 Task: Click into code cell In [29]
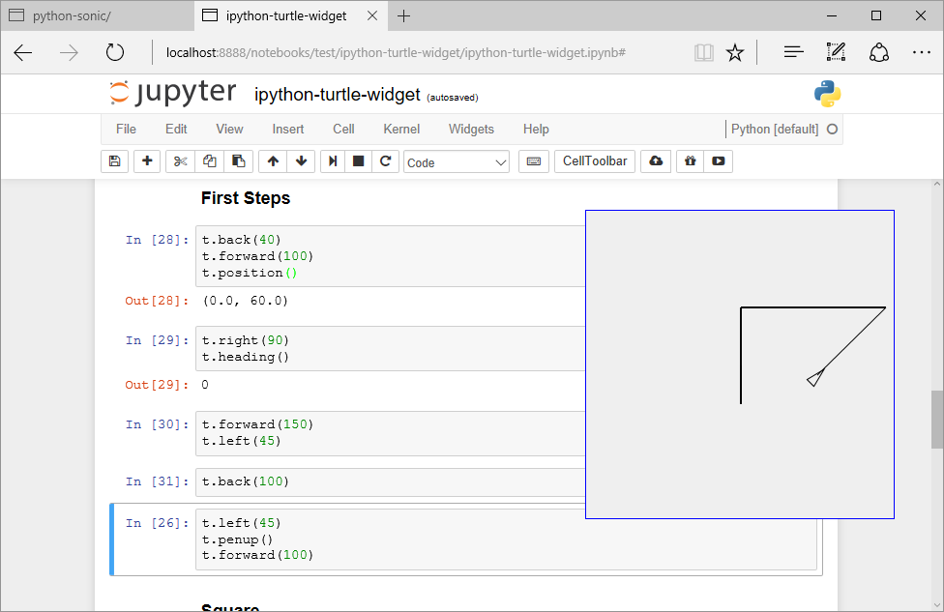click(391, 348)
